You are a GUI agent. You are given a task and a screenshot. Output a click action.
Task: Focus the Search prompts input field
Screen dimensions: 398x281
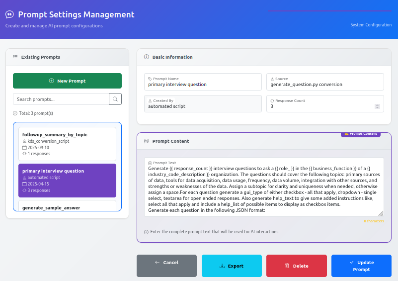(x=61, y=99)
